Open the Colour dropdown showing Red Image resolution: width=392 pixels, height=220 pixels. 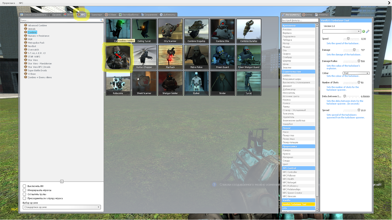pos(356,73)
